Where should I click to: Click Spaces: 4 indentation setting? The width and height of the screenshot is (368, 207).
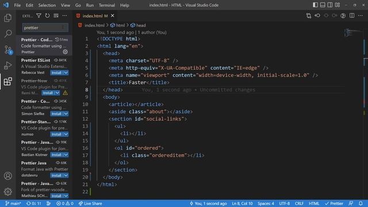point(266,204)
